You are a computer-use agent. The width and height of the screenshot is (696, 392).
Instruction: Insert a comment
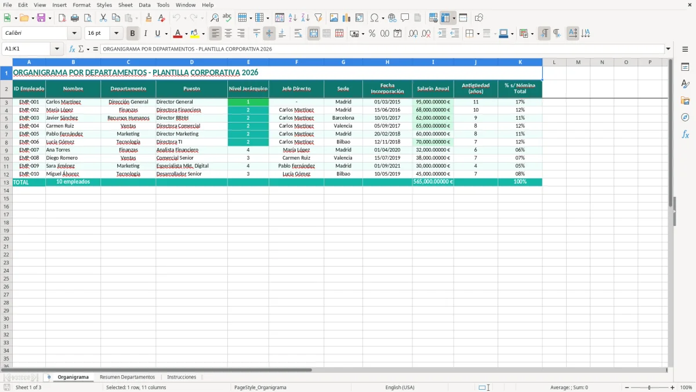coord(405,18)
